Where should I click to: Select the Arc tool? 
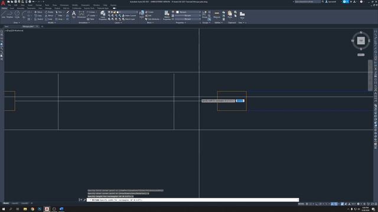tap(24, 14)
